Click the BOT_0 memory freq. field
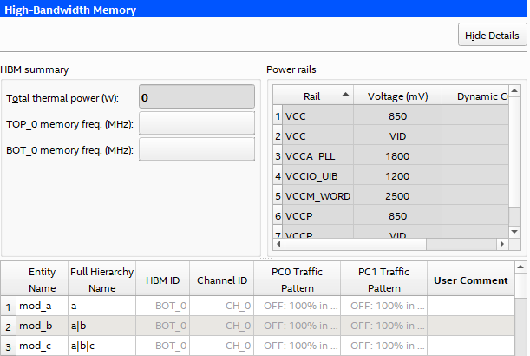Screen dimensions: 530x356 coord(197,149)
